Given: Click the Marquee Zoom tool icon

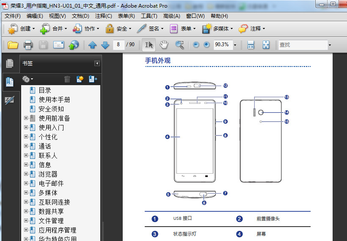Looking at the screenshot, I should [179, 44].
